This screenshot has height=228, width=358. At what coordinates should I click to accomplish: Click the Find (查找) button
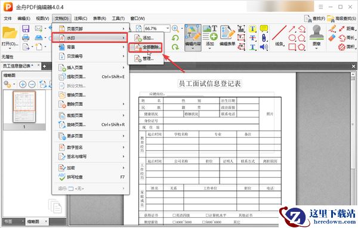314,19
